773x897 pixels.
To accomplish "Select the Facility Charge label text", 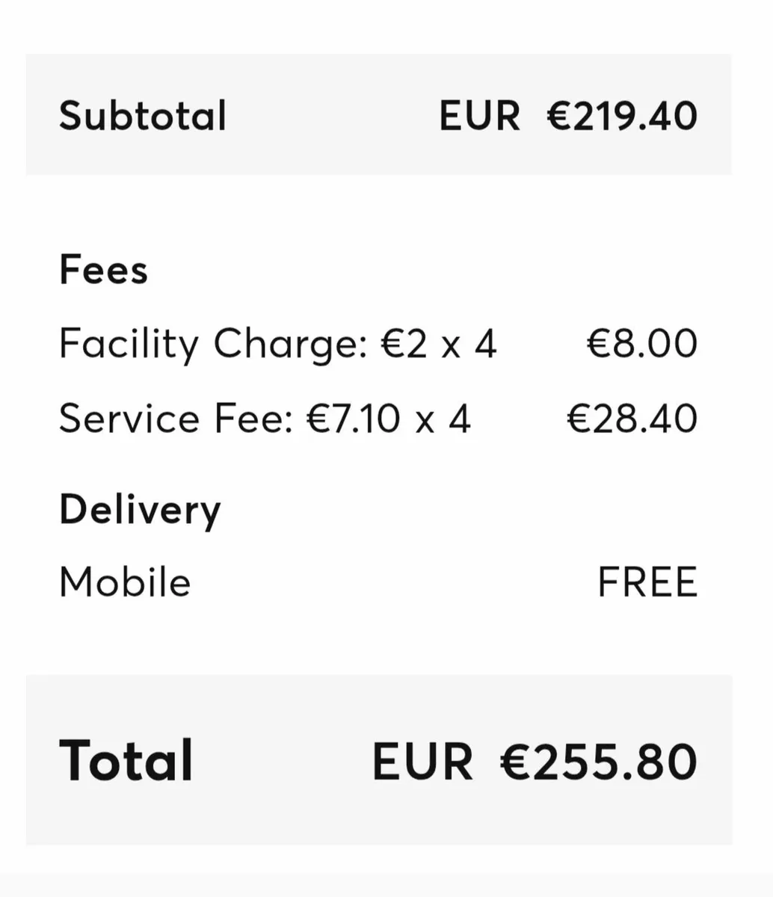I will [212, 345].
